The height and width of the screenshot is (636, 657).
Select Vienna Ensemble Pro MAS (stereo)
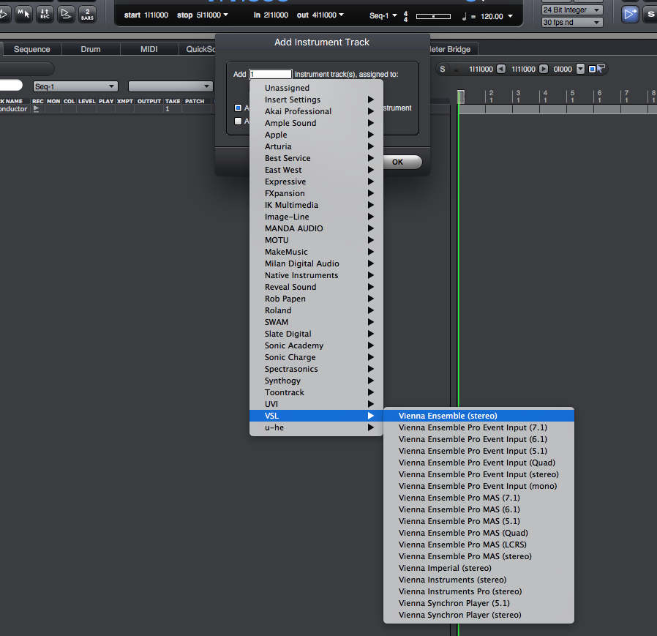pyautogui.click(x=479, y=556)
